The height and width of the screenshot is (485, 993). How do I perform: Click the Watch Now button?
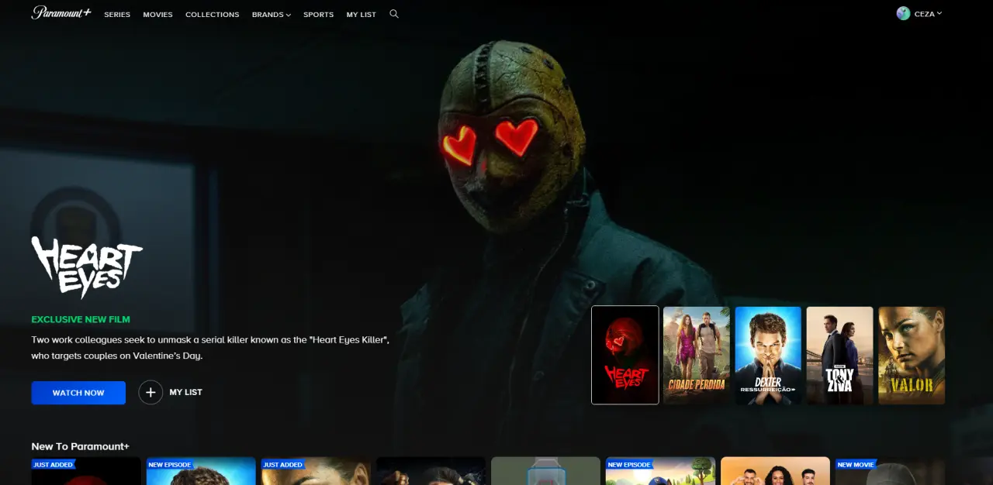point(78,393)
